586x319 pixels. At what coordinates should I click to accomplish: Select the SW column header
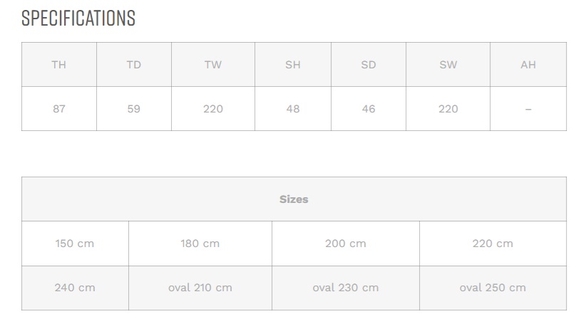(448, 65)
